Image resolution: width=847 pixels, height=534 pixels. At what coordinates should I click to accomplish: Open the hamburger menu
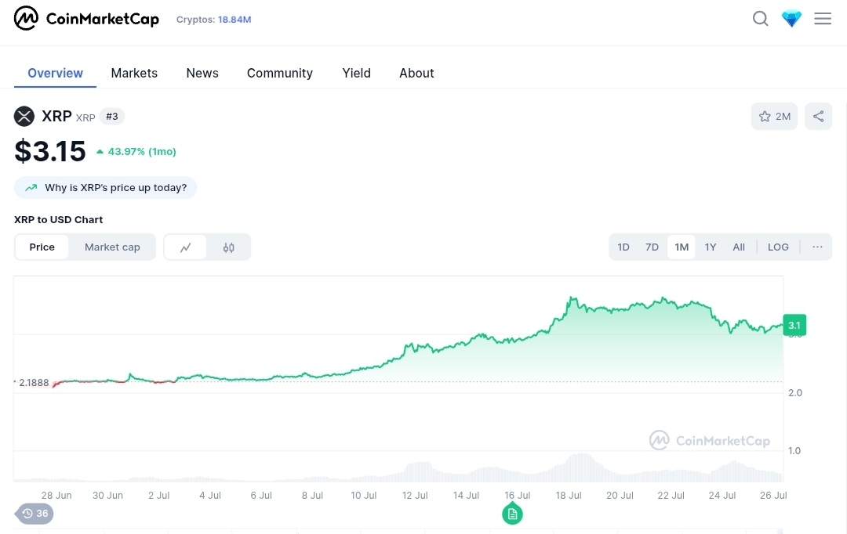(823, 19)
